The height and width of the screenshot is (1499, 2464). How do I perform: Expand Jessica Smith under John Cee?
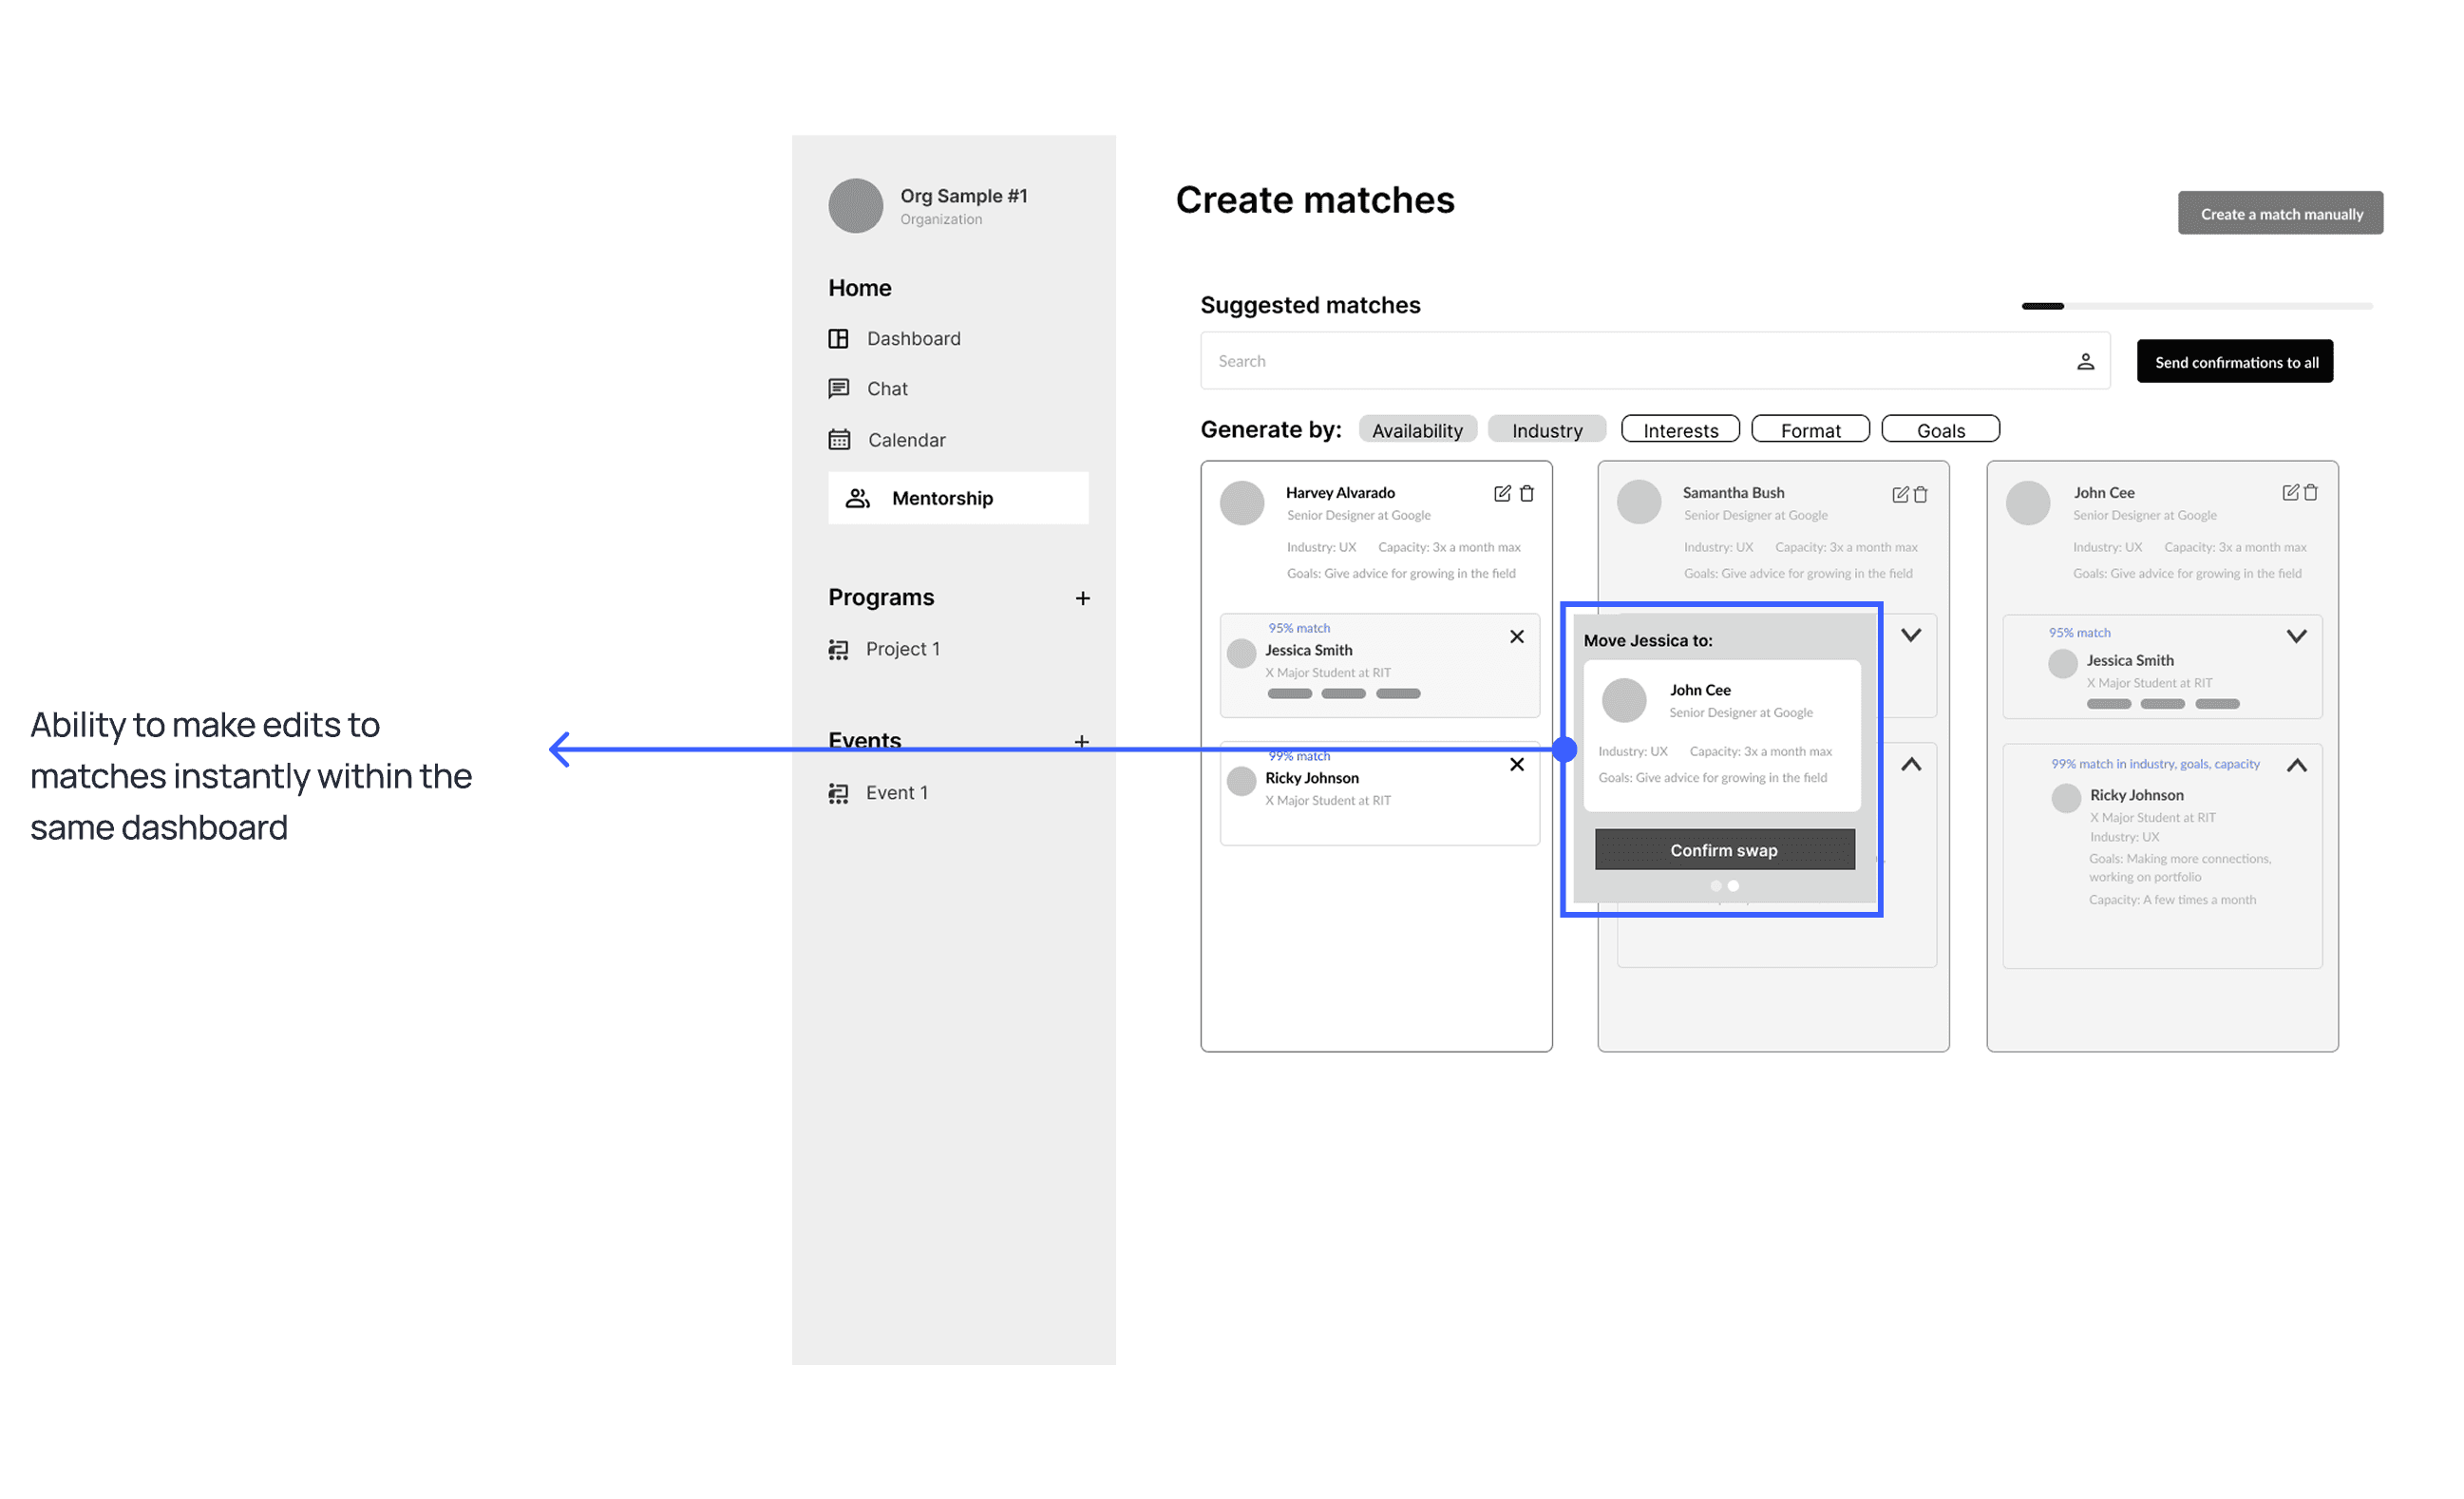click(x=2296, y=636)
